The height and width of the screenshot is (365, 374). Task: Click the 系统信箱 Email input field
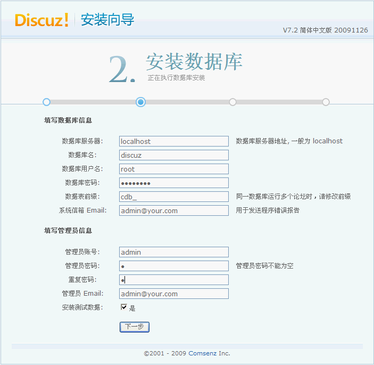tap(173, 210)
